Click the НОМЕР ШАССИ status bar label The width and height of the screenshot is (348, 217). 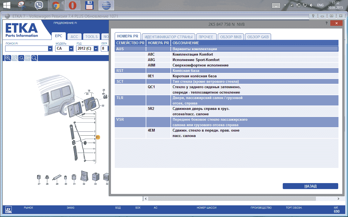tap(207, 208)
